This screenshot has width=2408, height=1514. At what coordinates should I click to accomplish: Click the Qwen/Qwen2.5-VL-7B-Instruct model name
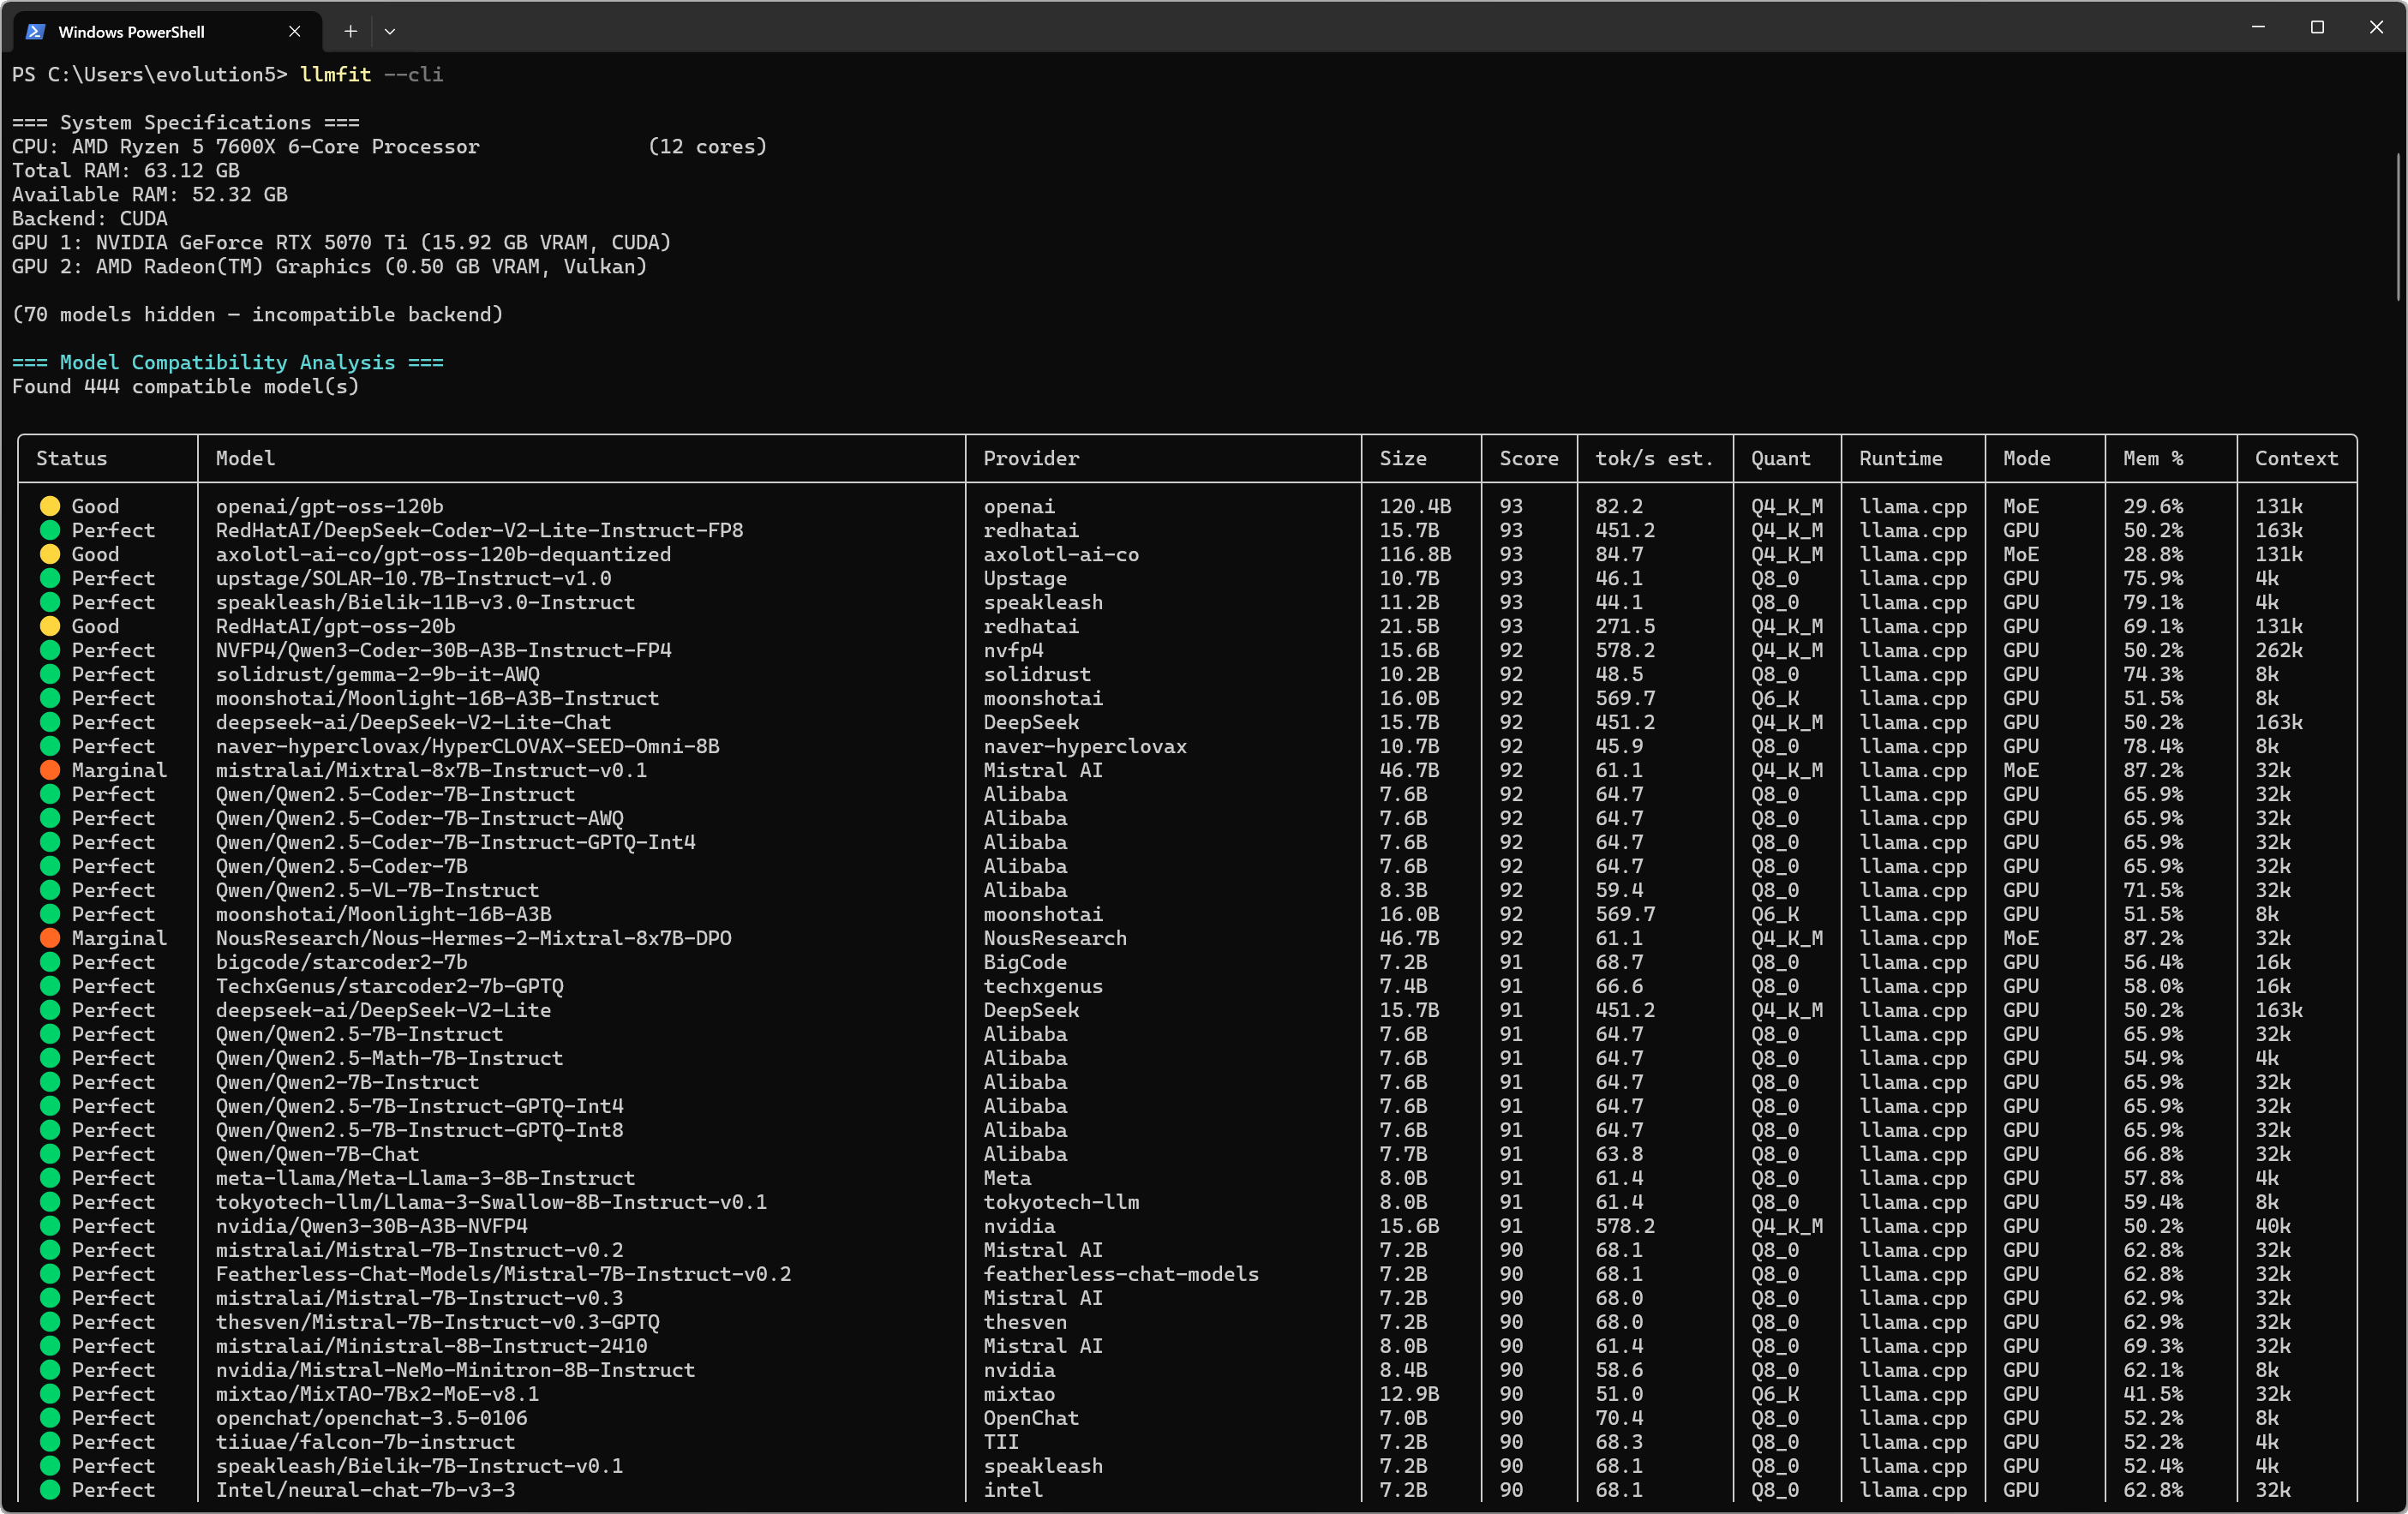pos(377,891)
